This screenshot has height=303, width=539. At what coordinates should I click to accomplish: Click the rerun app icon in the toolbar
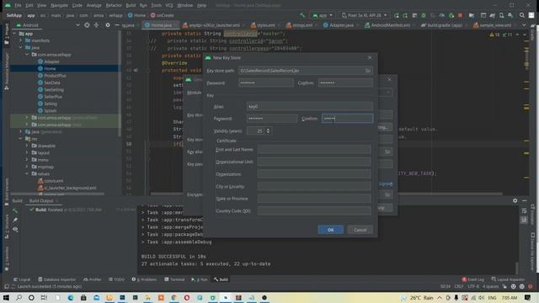397,15
